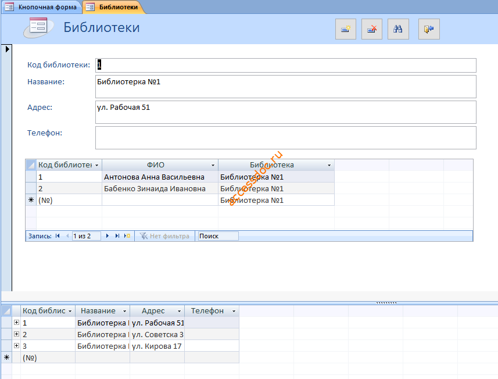Click the 'Название' field with 'Библиотерка №1'

point(285,87)
